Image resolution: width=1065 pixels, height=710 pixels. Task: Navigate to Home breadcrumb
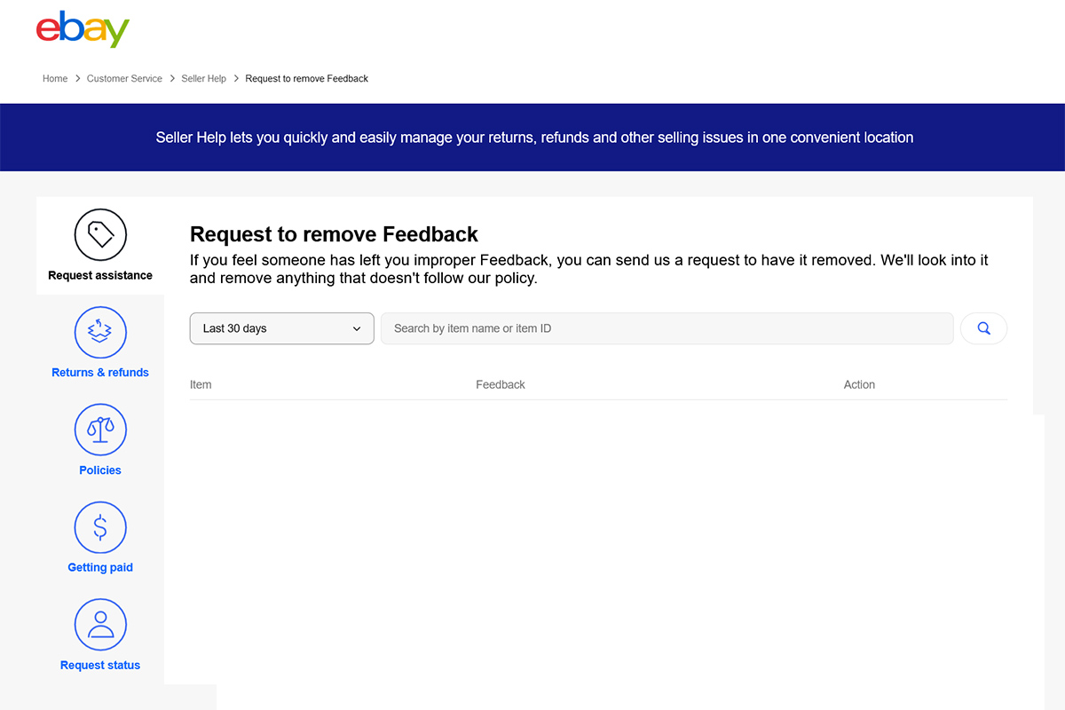click(x=54, y=78)
